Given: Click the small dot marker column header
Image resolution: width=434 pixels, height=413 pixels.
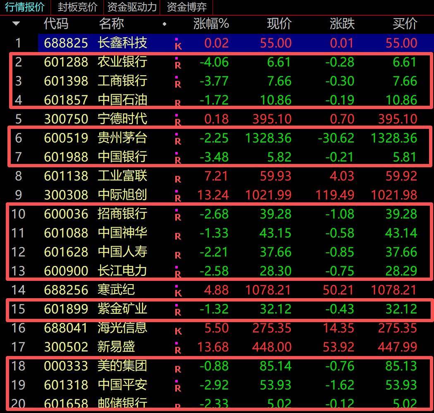Looking at the screenshot, I should pos(165,24).
